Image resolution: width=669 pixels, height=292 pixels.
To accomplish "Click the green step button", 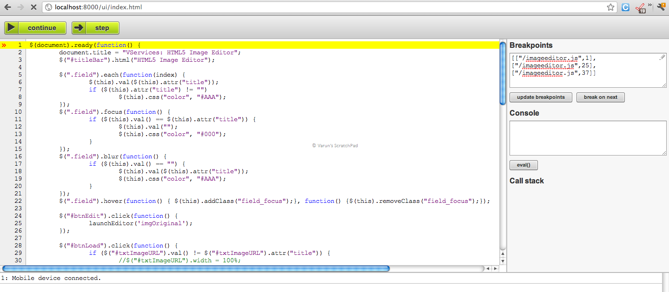I will coord(95,28).
